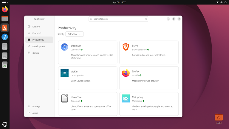229x129 pixels.
Task: Show applications with the Ubuntu logo
Action: tap(5, 124)
